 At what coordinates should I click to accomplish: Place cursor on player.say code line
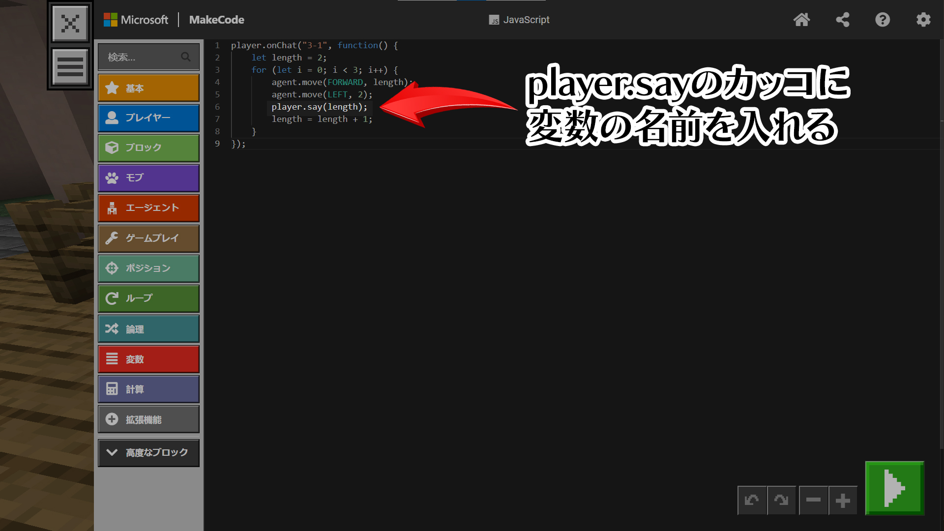pos(319,107)
